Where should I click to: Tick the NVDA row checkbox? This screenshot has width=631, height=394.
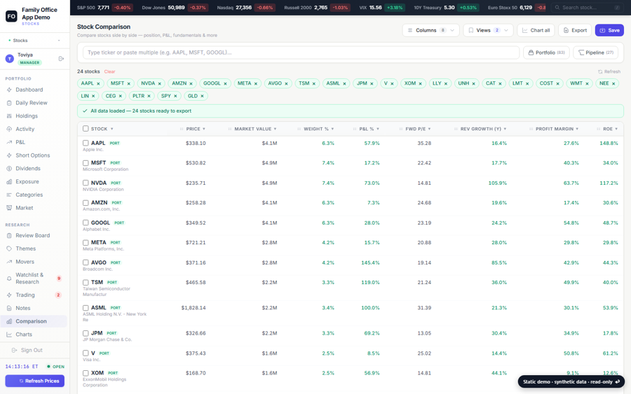point(86,183)
